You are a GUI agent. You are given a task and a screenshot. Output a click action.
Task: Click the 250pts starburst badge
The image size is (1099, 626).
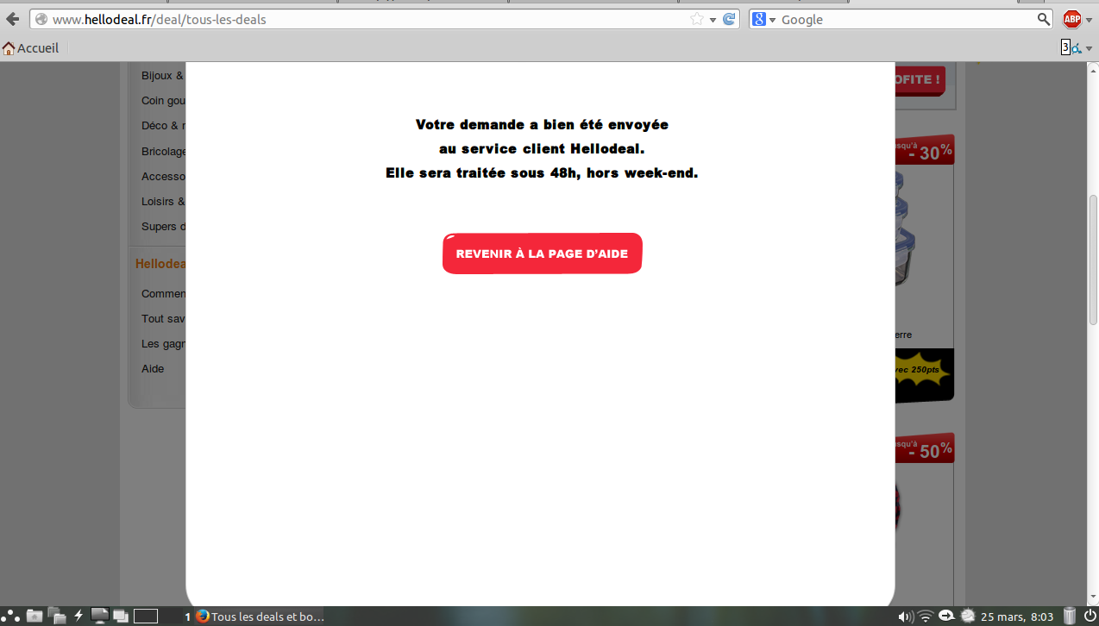(x=922, y=370)
